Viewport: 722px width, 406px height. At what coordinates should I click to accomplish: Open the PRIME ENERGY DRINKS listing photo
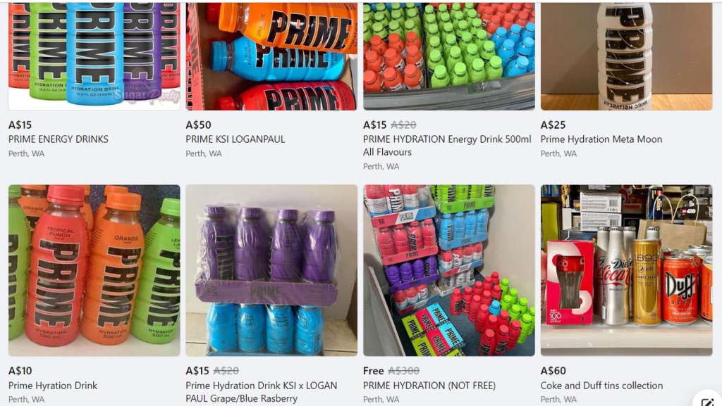tap(94, 56)
